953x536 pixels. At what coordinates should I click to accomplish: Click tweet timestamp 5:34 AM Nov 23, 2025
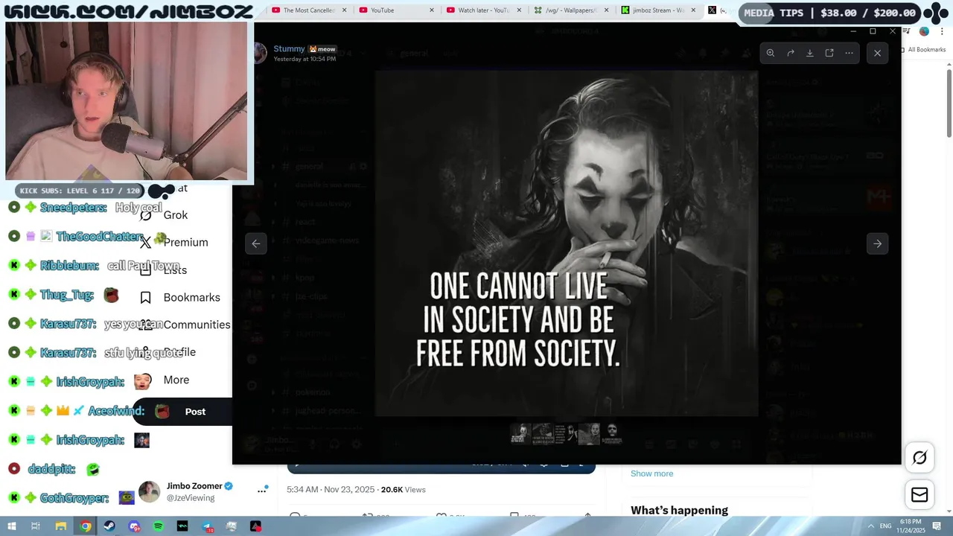[330, 490]
